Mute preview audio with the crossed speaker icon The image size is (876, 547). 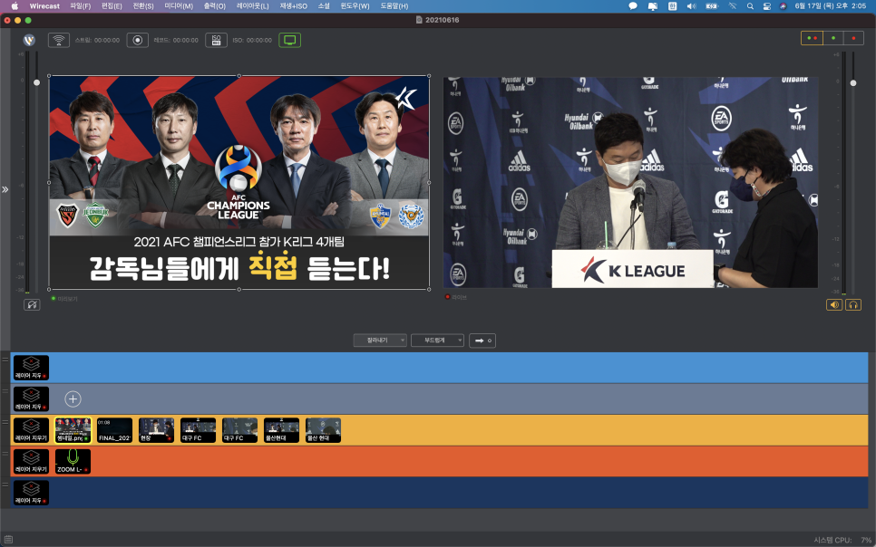[32, 305]
